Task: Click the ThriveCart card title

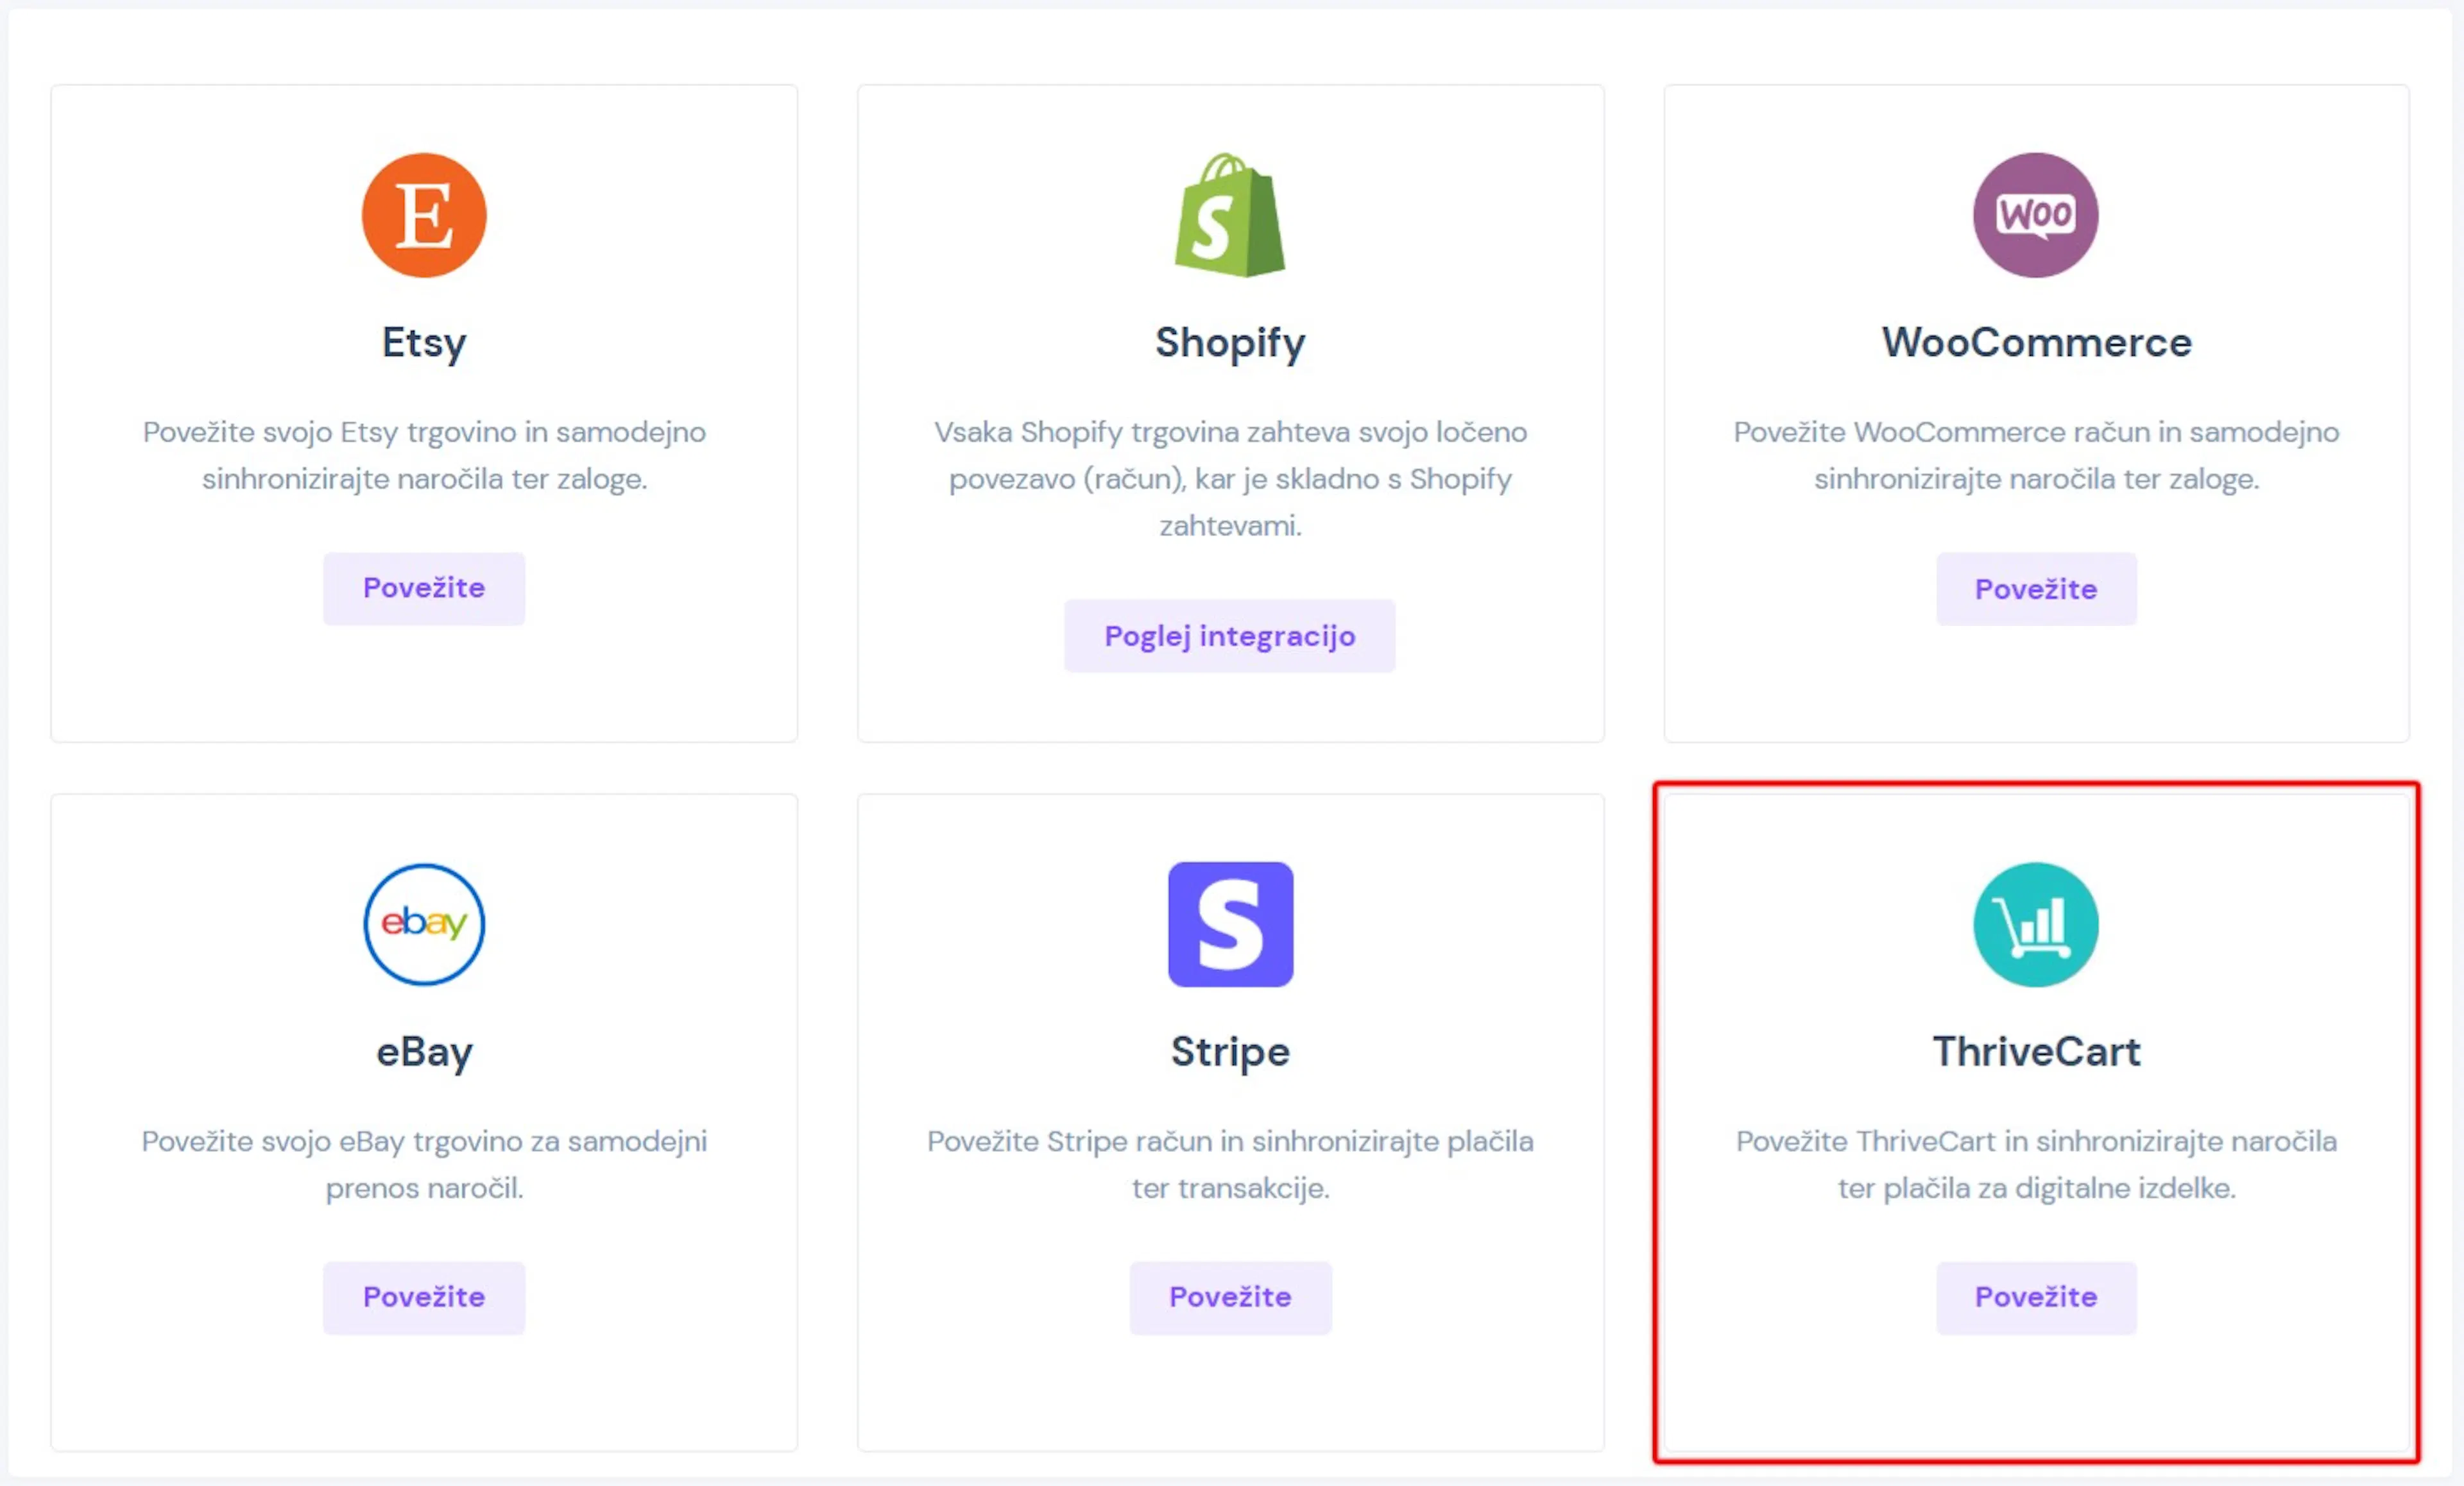Action: pos(2036,1052)
